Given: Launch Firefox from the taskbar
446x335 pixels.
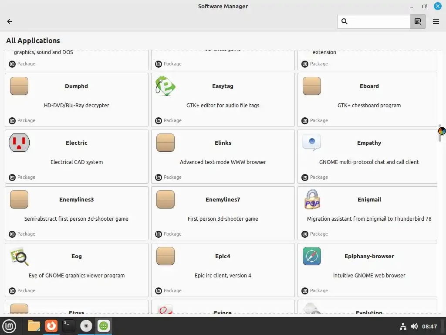Looking at the screenshot, I should pos(51,326).
